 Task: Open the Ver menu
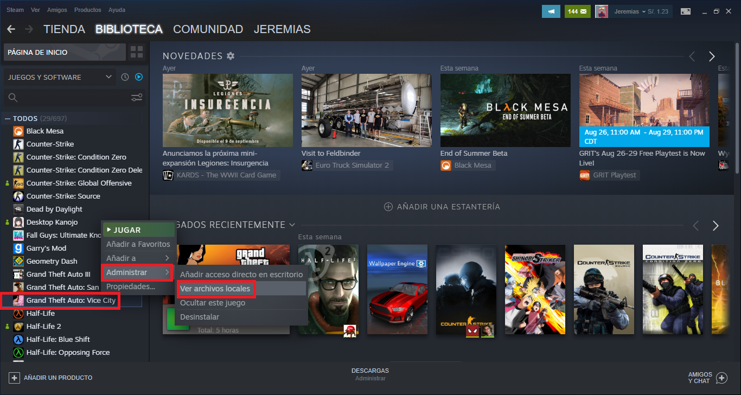pos(36,10)
